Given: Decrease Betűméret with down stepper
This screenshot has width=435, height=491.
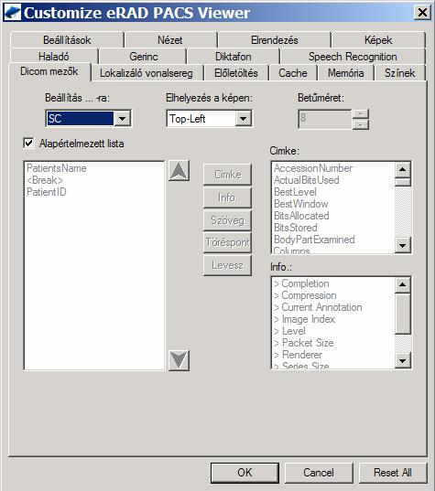Looking at the screenshot, I should (x=361, y=124).
